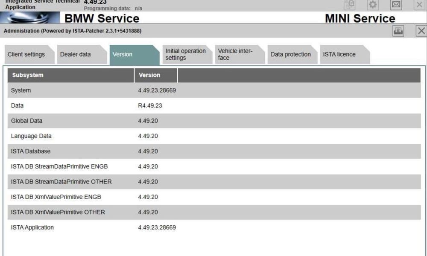Click ISTA Database version 4.49.20
This screenshot has width=427, height=256.
pos(148,151)
